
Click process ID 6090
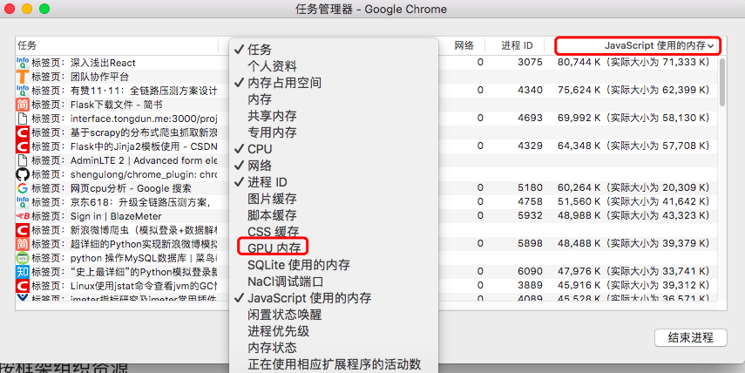pos(530,271)
